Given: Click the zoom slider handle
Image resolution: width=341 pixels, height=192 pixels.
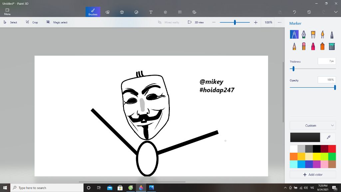Looking at the screenshot, I should tap(235, 22).
